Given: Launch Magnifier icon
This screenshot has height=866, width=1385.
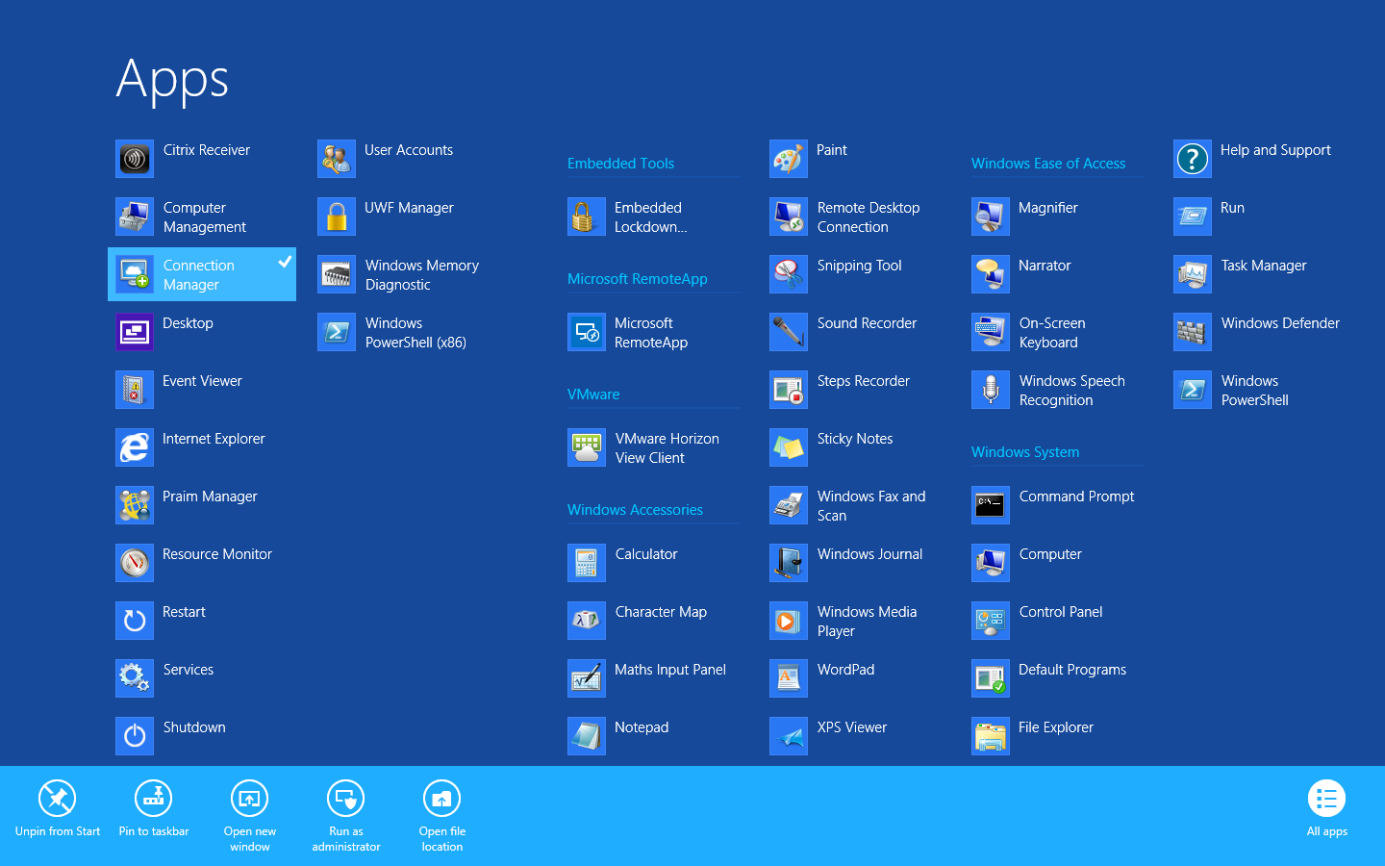Looking at the screenshot, I should tap(991, 216).
